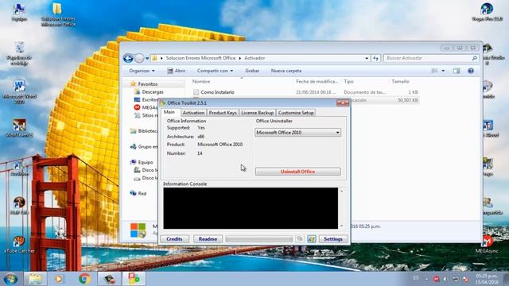Switch to the License Backup tab

(x=257, y=113)
